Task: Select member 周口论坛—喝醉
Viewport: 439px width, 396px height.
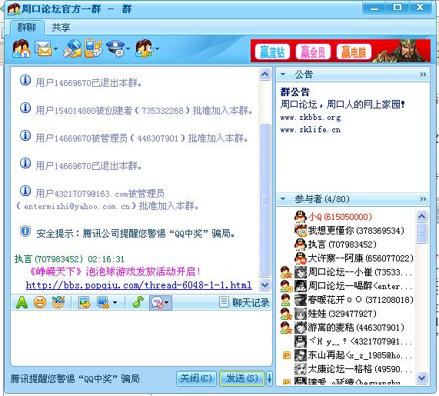Action: point(347,286)
